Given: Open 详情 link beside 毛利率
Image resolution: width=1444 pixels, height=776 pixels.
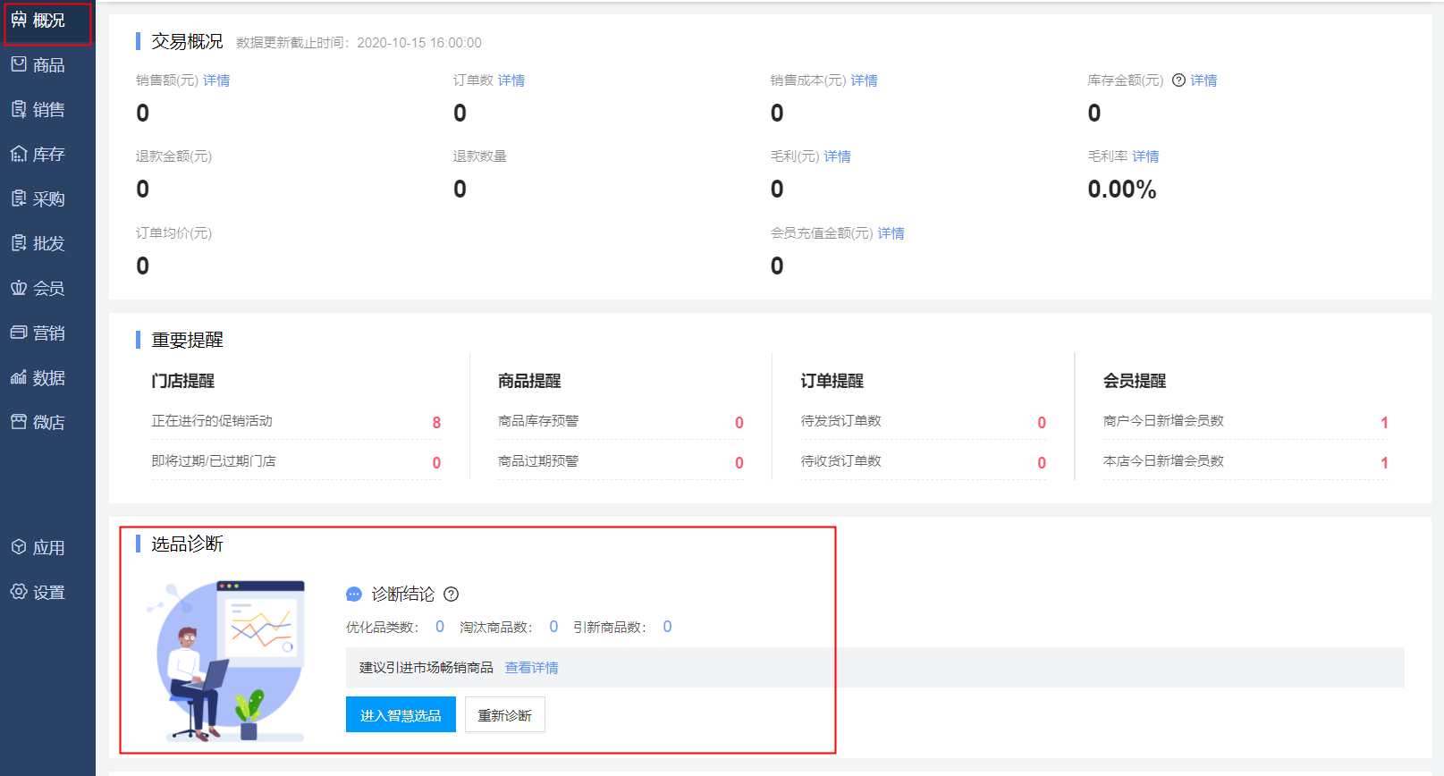Looking at the screenshot, I should click(1145, 156).
